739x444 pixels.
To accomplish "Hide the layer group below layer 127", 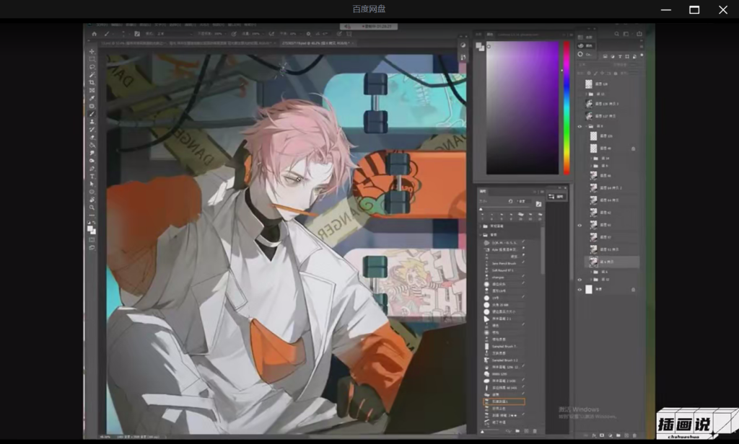I will tap(580, 126).
